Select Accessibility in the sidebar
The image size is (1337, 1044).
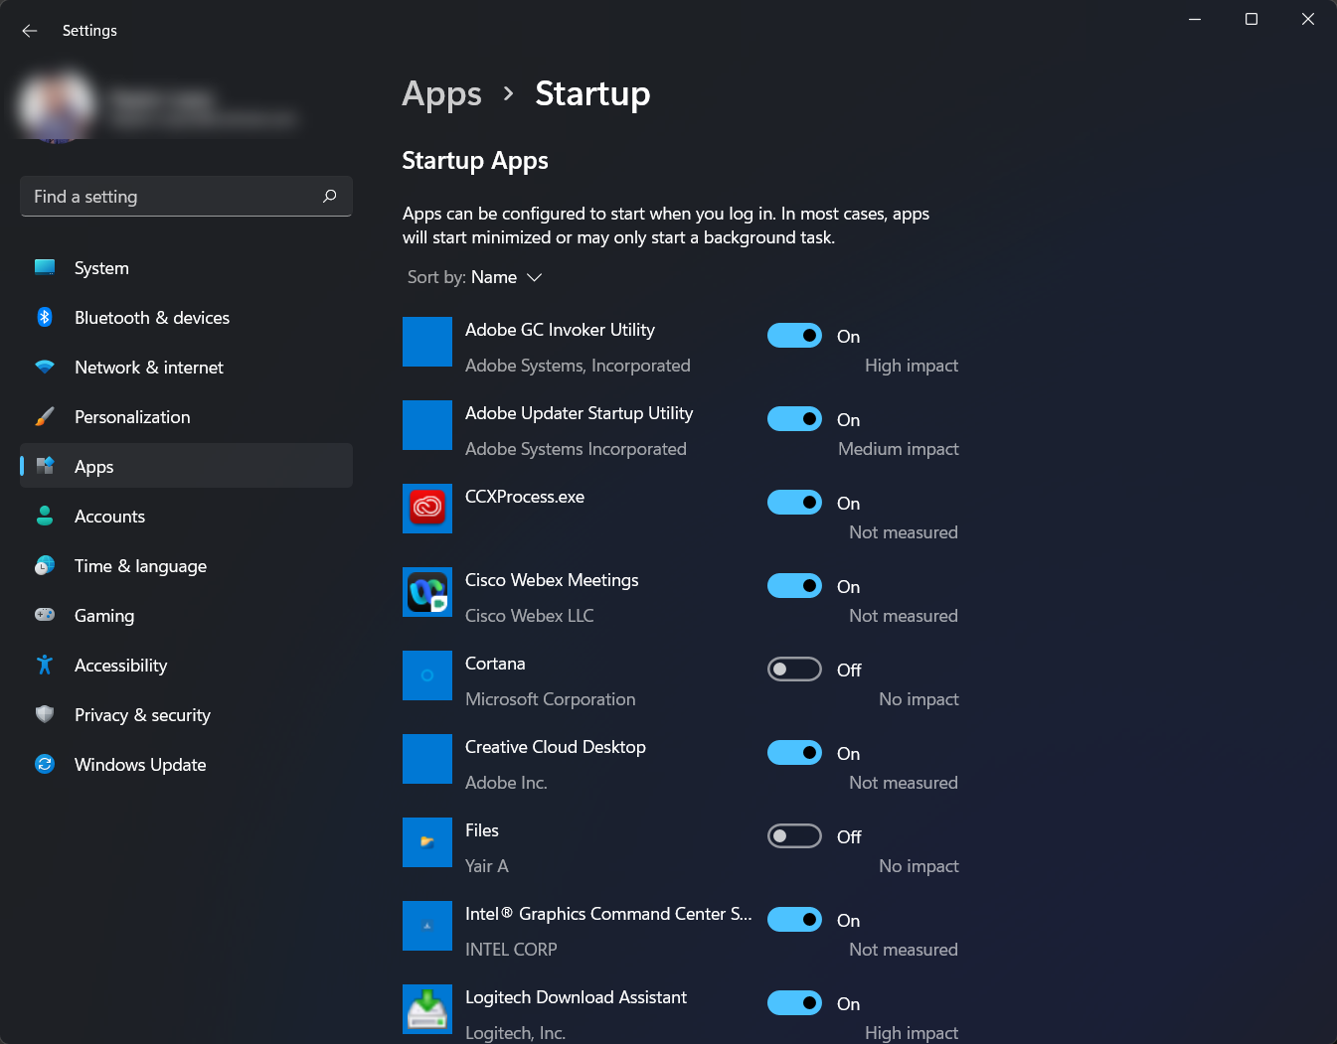pyautogui.click(x=186, y=665)
